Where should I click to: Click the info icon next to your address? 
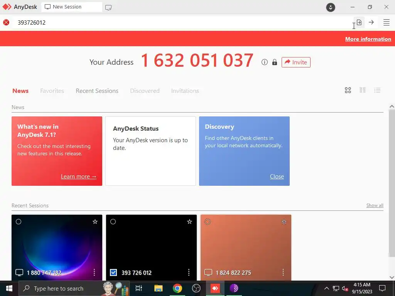[x=265, y=62]
